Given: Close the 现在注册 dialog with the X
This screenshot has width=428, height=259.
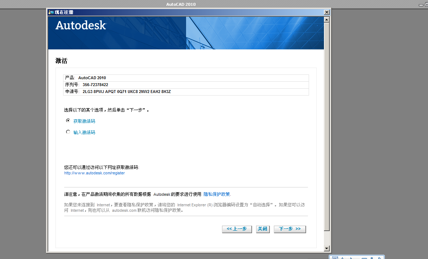Looking at the screenshot, I should tap(326, 12).
